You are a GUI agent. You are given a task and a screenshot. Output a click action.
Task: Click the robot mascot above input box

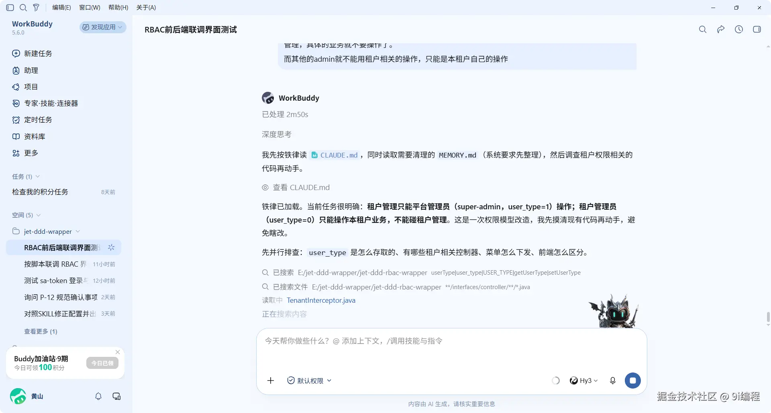[614, 311]
